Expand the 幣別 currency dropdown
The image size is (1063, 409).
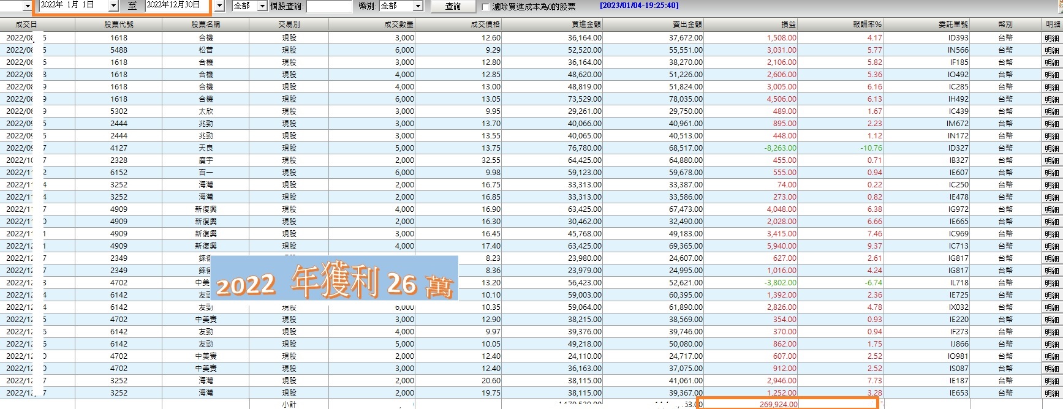point(418,6)
